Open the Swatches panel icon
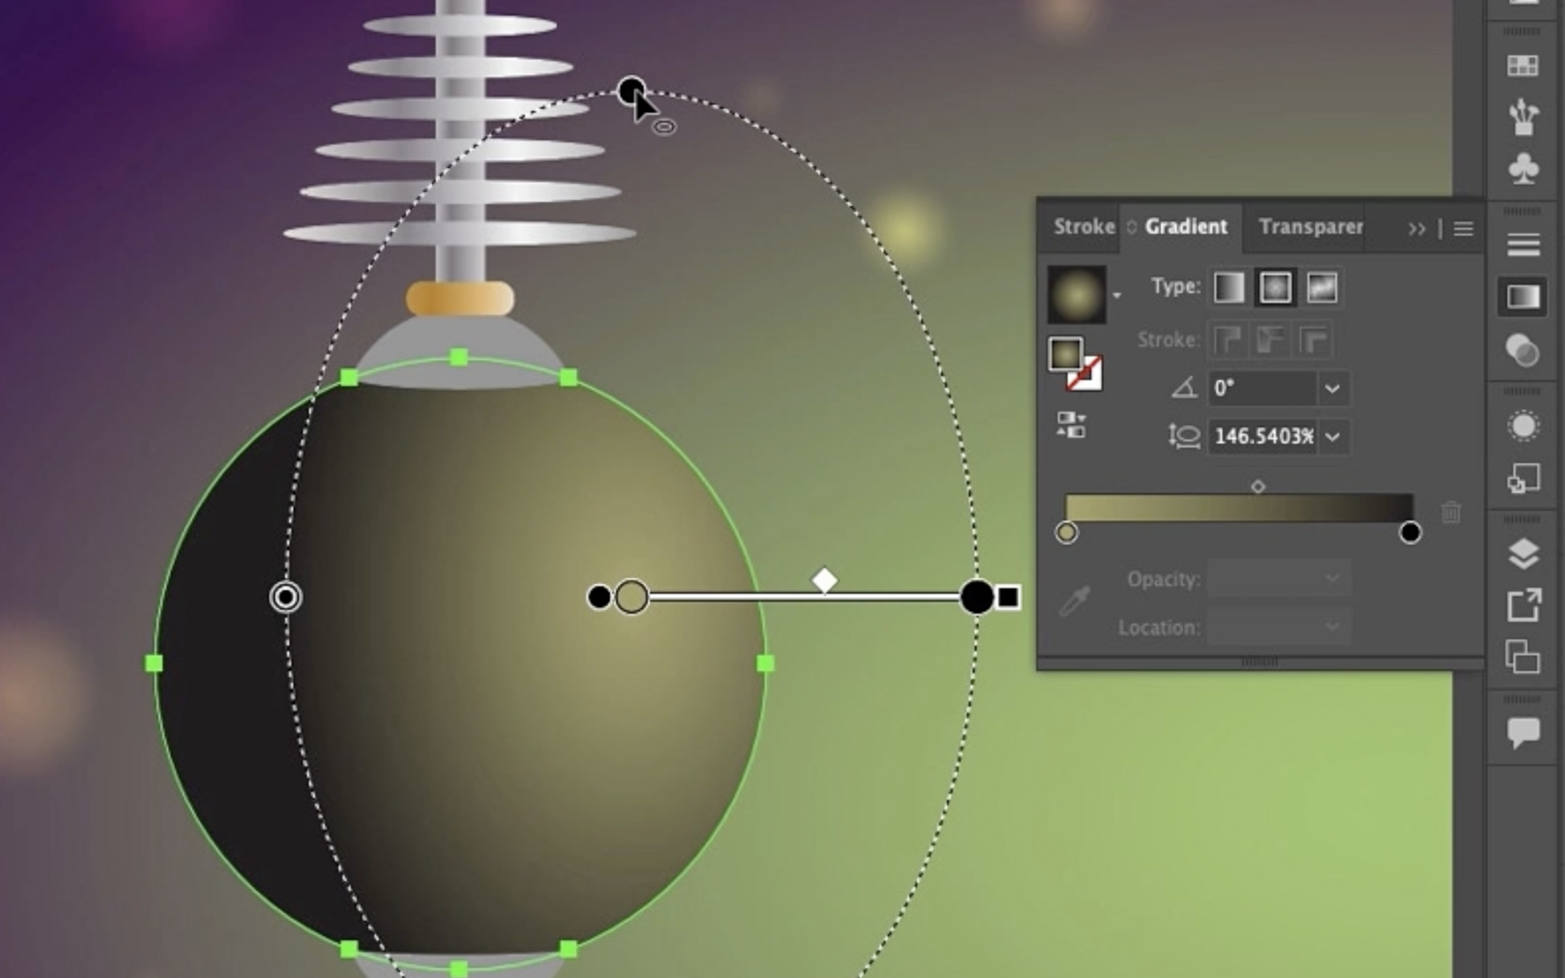This screenshot has height=978, width=1565. pyautogui.click(x=1522, y=66)
